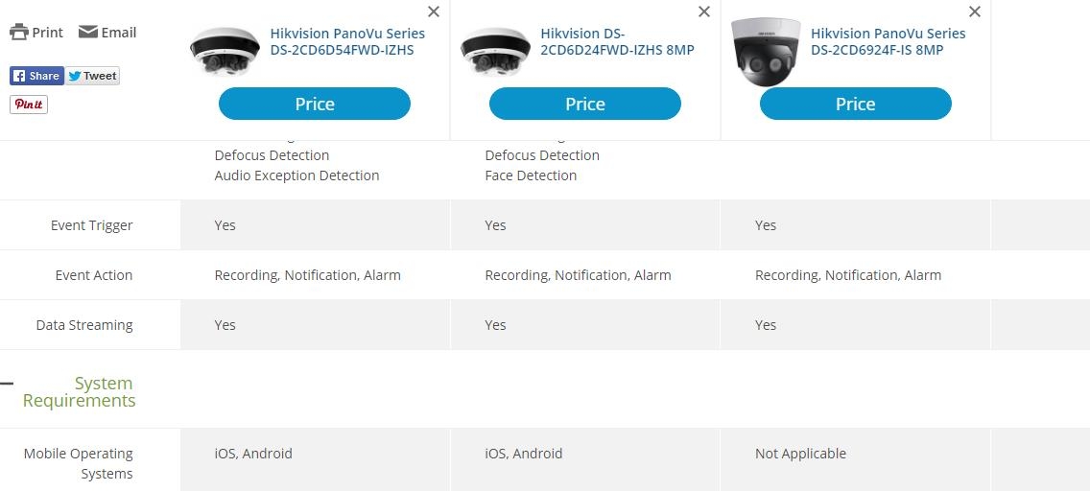Click the Print text label

point(47,32)
